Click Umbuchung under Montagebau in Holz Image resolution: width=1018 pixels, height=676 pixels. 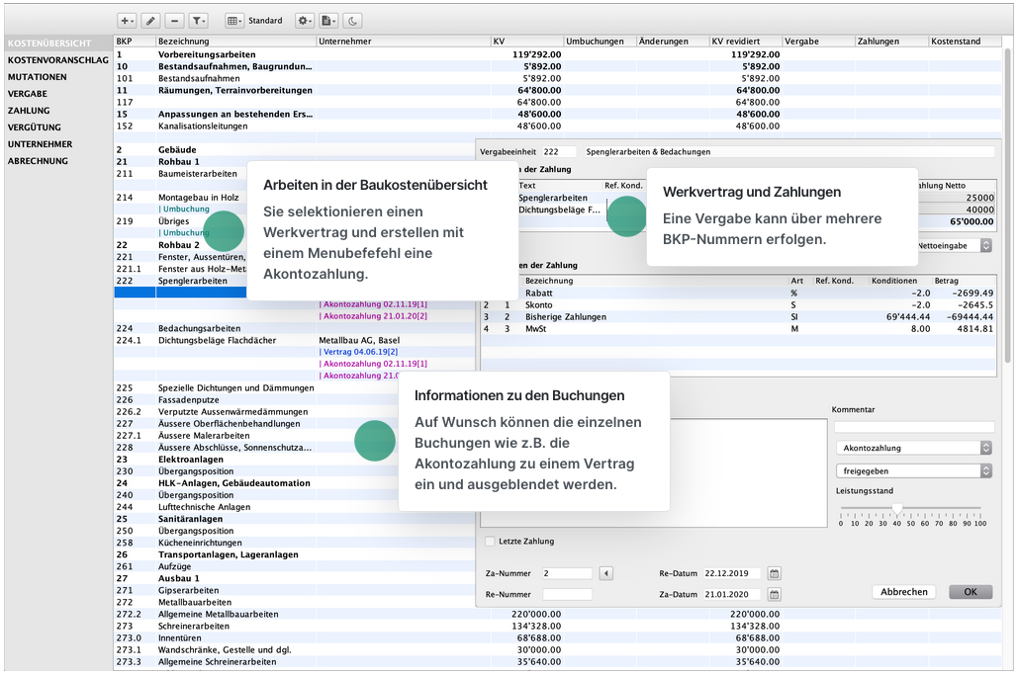[x=184, y=210]
